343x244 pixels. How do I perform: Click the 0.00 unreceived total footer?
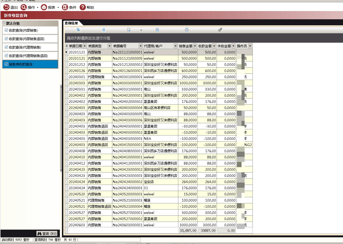pos(226,231)
